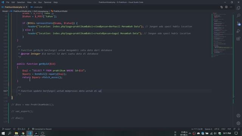Screen dimensions: 242x136
Task: Click the Connected to Discord status item
Action: (x=42, y=129)
